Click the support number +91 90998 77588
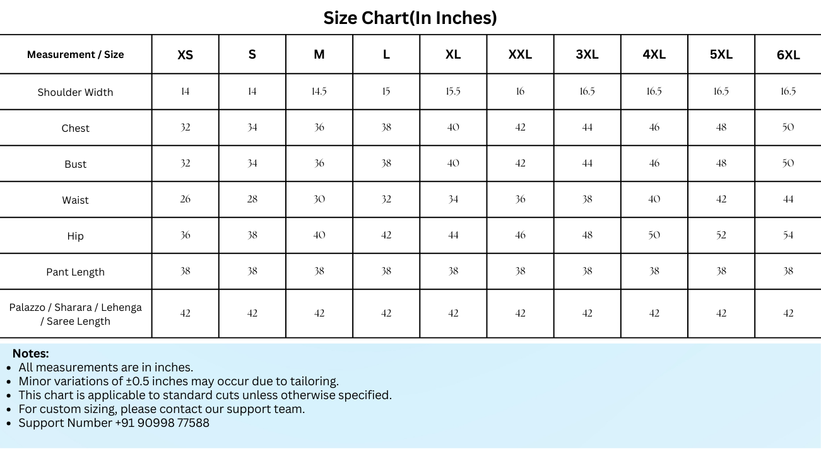The image size is (821, 454). (162, 422)
